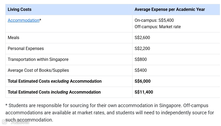Select the S$11,400 total value

pos(144,92)
